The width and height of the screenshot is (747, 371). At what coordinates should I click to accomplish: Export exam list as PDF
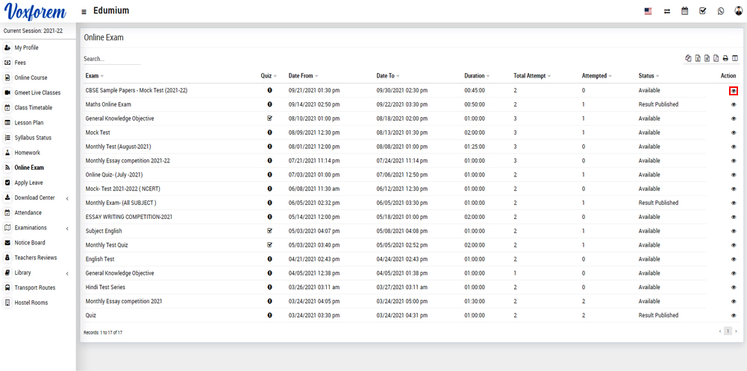[716, 58]
